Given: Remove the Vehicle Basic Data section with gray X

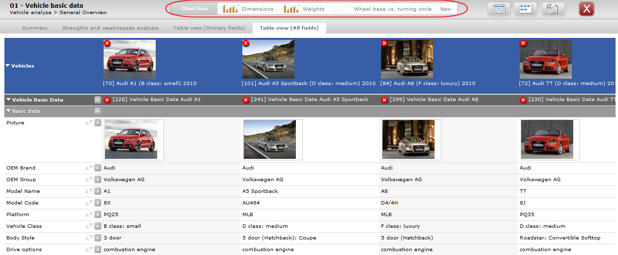Looking at the screenshot, I should [x=98, y=100].
